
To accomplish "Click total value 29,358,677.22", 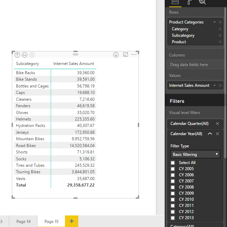I will pos(81,185).
